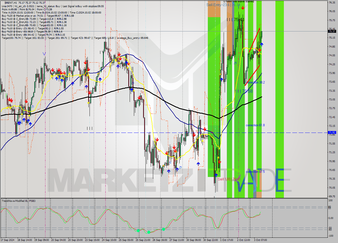The image size is (338, 243).
Task: Click the '19 Sep 09:00' time axis label
Action: click(x=42, y=240)
